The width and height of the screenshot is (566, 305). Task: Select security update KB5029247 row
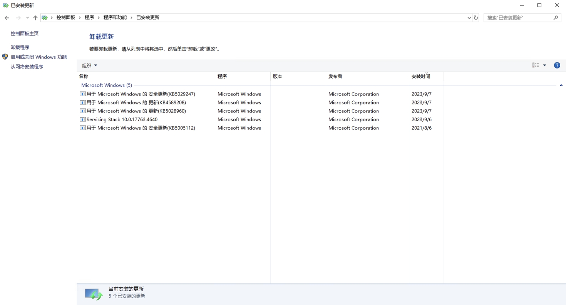pyautogui.click(x=261, y=94)
